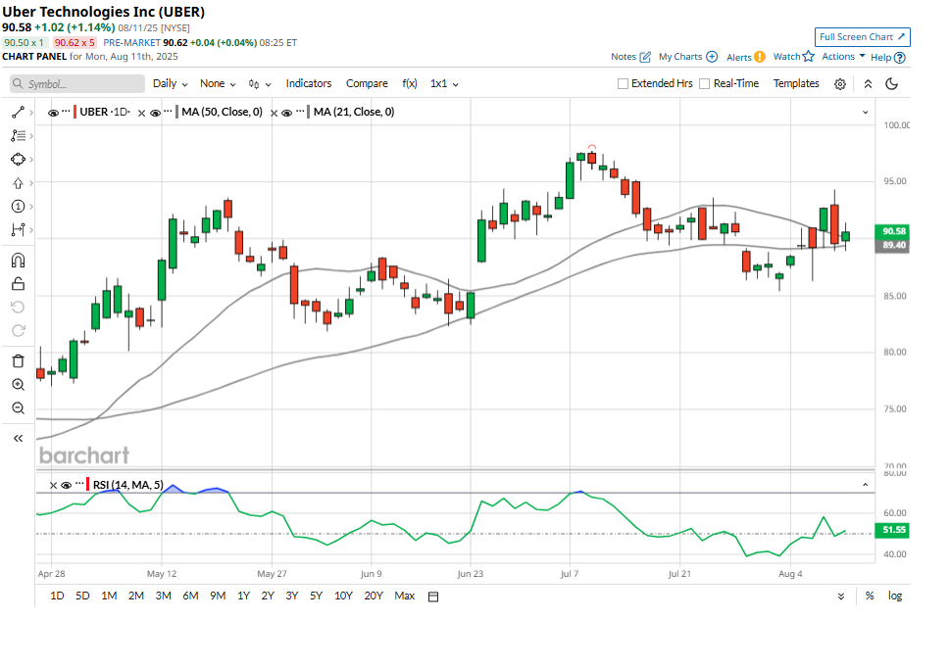The width and height of the screenshot is (950, 668).
Task: Hide the RSI (14, MA, 5) pane
Action: (66, 485)
